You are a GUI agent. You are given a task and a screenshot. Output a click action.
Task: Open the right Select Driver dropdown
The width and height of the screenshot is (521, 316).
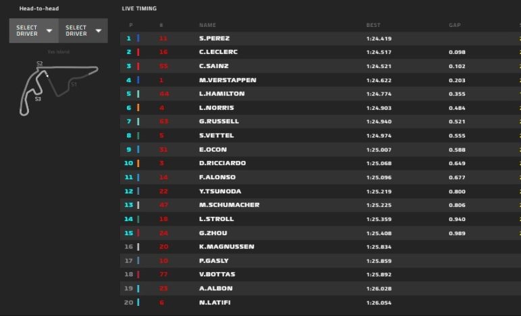tap(83, 30)
